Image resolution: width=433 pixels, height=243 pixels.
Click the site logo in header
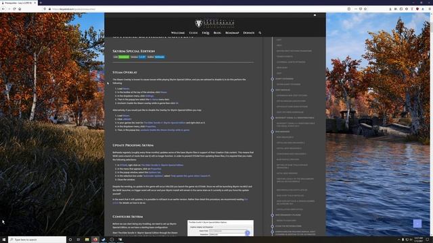point(215,23)
